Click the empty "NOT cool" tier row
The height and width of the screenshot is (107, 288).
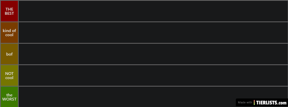pyautogui.click(x=153, y=75)
